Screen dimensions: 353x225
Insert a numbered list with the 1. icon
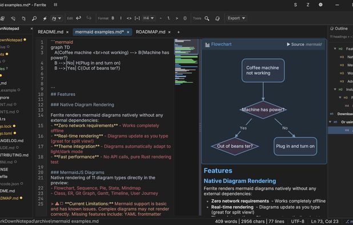169,18
